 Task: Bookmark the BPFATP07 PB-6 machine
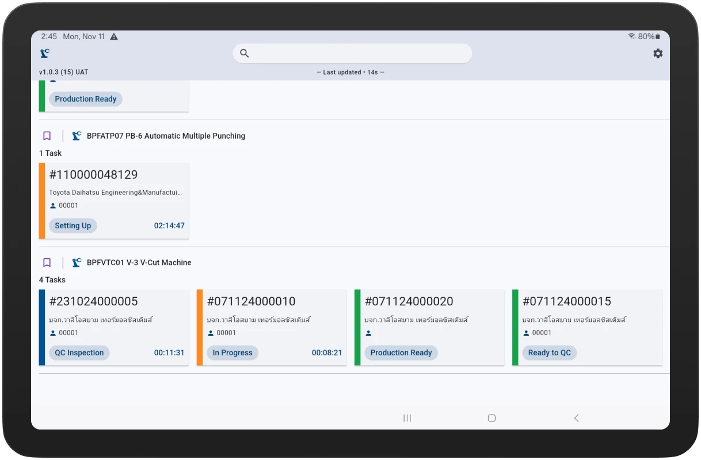[47, 136]
